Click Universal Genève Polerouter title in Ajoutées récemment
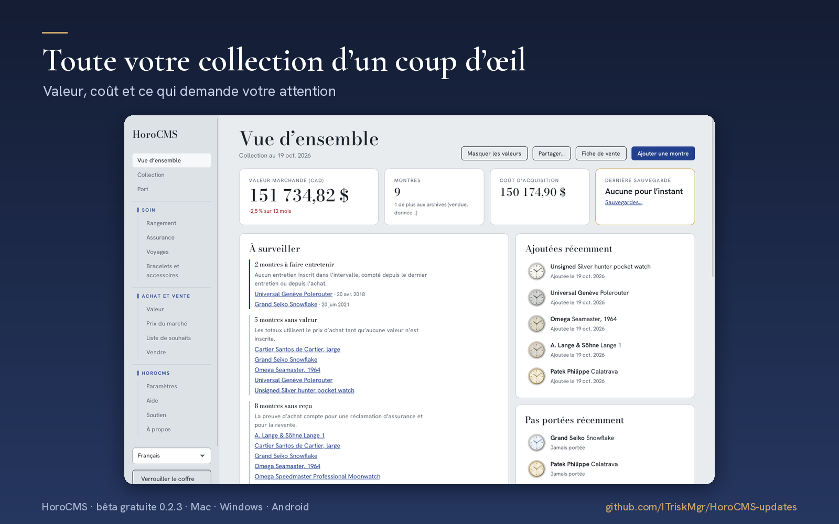Viewport: 839px width, 524px height. tap(589, 293)
